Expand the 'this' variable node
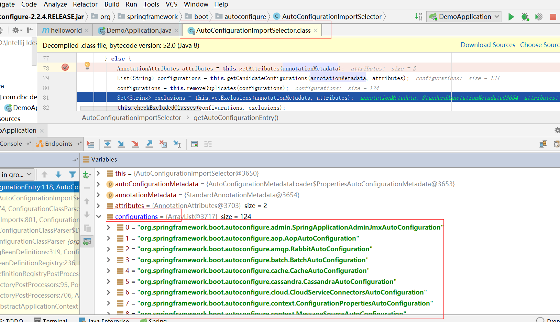Viewport: 560px width, 322px height. [x=98, y=173]
